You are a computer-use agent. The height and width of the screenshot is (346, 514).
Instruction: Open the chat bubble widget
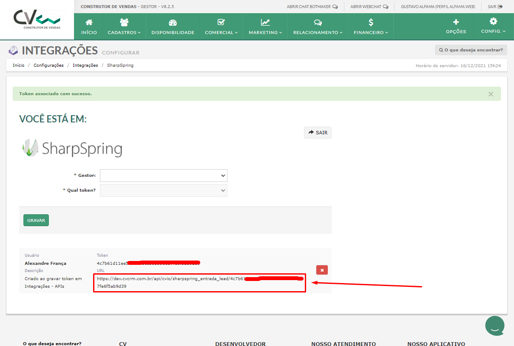tap(495, 326)
